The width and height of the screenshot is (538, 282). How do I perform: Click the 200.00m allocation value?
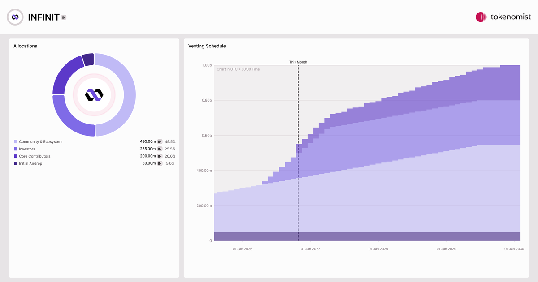coord(148,156)
